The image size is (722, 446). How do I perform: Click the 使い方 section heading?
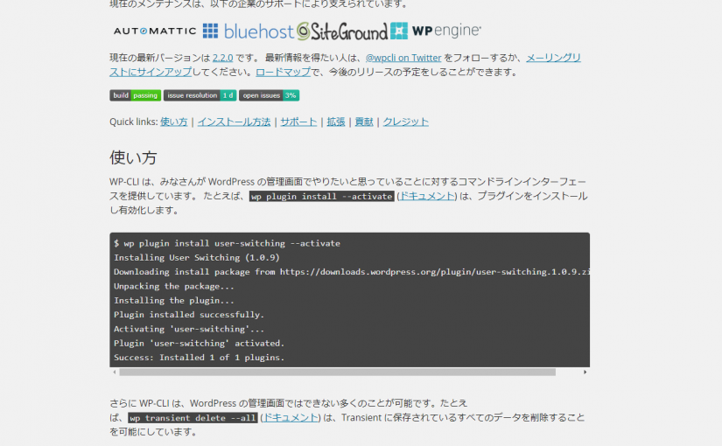point(133,158)
